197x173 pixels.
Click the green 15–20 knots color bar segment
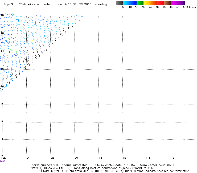tap(140, 3)
